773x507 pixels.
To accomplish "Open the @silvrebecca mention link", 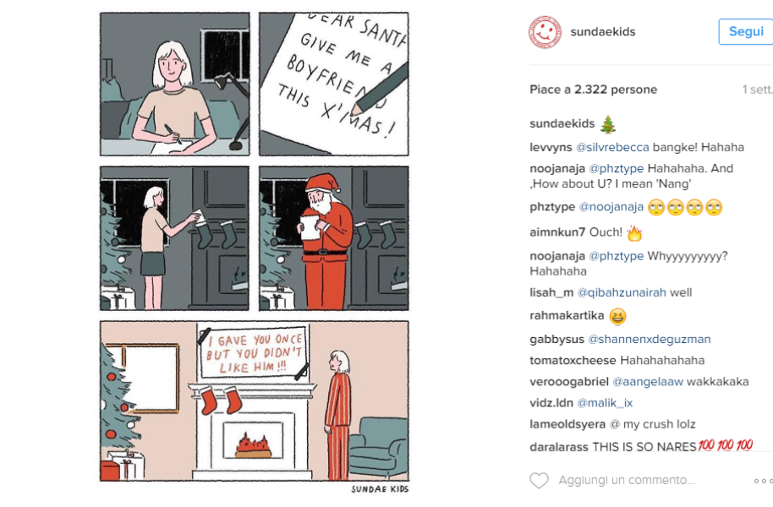I will point(612,147).
